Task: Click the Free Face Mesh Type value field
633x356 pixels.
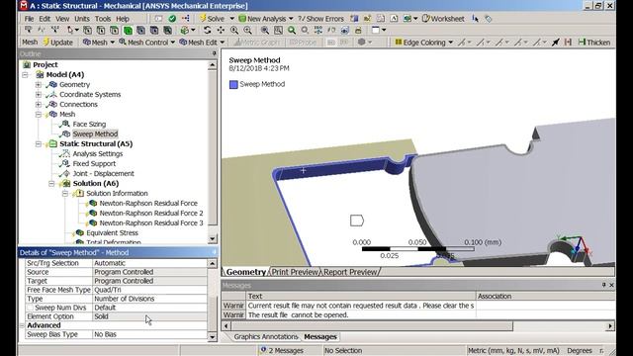Action: coord(149,290)
